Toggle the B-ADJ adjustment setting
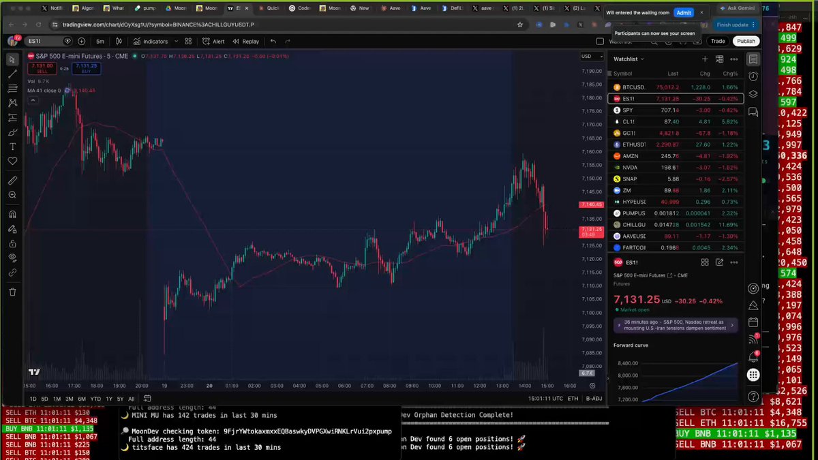Image resolution: width=818 pixels, height=460 pixels. pos(593,399)
